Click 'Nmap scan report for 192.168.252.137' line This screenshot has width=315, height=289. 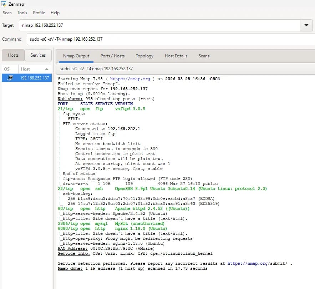click(103, 89)
